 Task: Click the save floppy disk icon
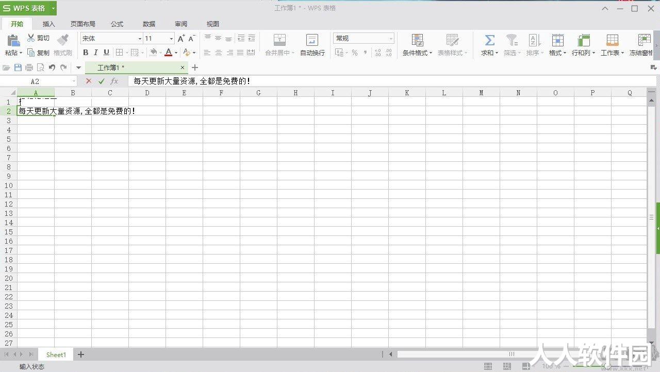pyautogui.click(x=18, y=67)
